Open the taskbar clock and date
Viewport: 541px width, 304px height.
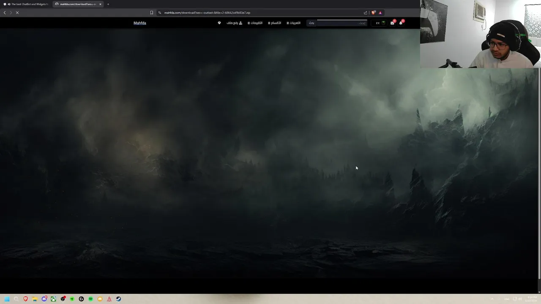pos(531,299)
